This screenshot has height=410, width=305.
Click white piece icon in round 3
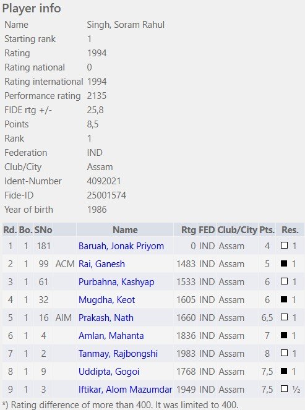pyautogui.click(x=284, y=281)
